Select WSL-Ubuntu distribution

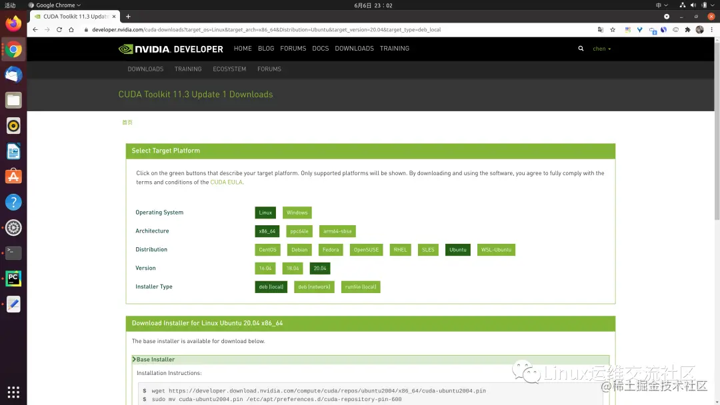[497, 250]
